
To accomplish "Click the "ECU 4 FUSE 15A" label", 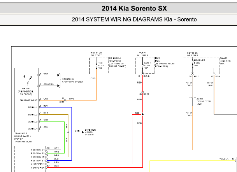I will (147, 66).
